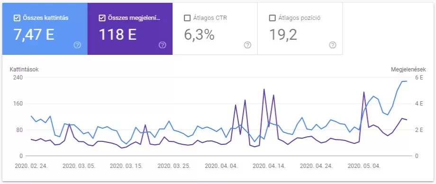436x184 pixels.
Task: Uncheck the Összes megjelenítés checkbox
Action: tap(102, 18)
